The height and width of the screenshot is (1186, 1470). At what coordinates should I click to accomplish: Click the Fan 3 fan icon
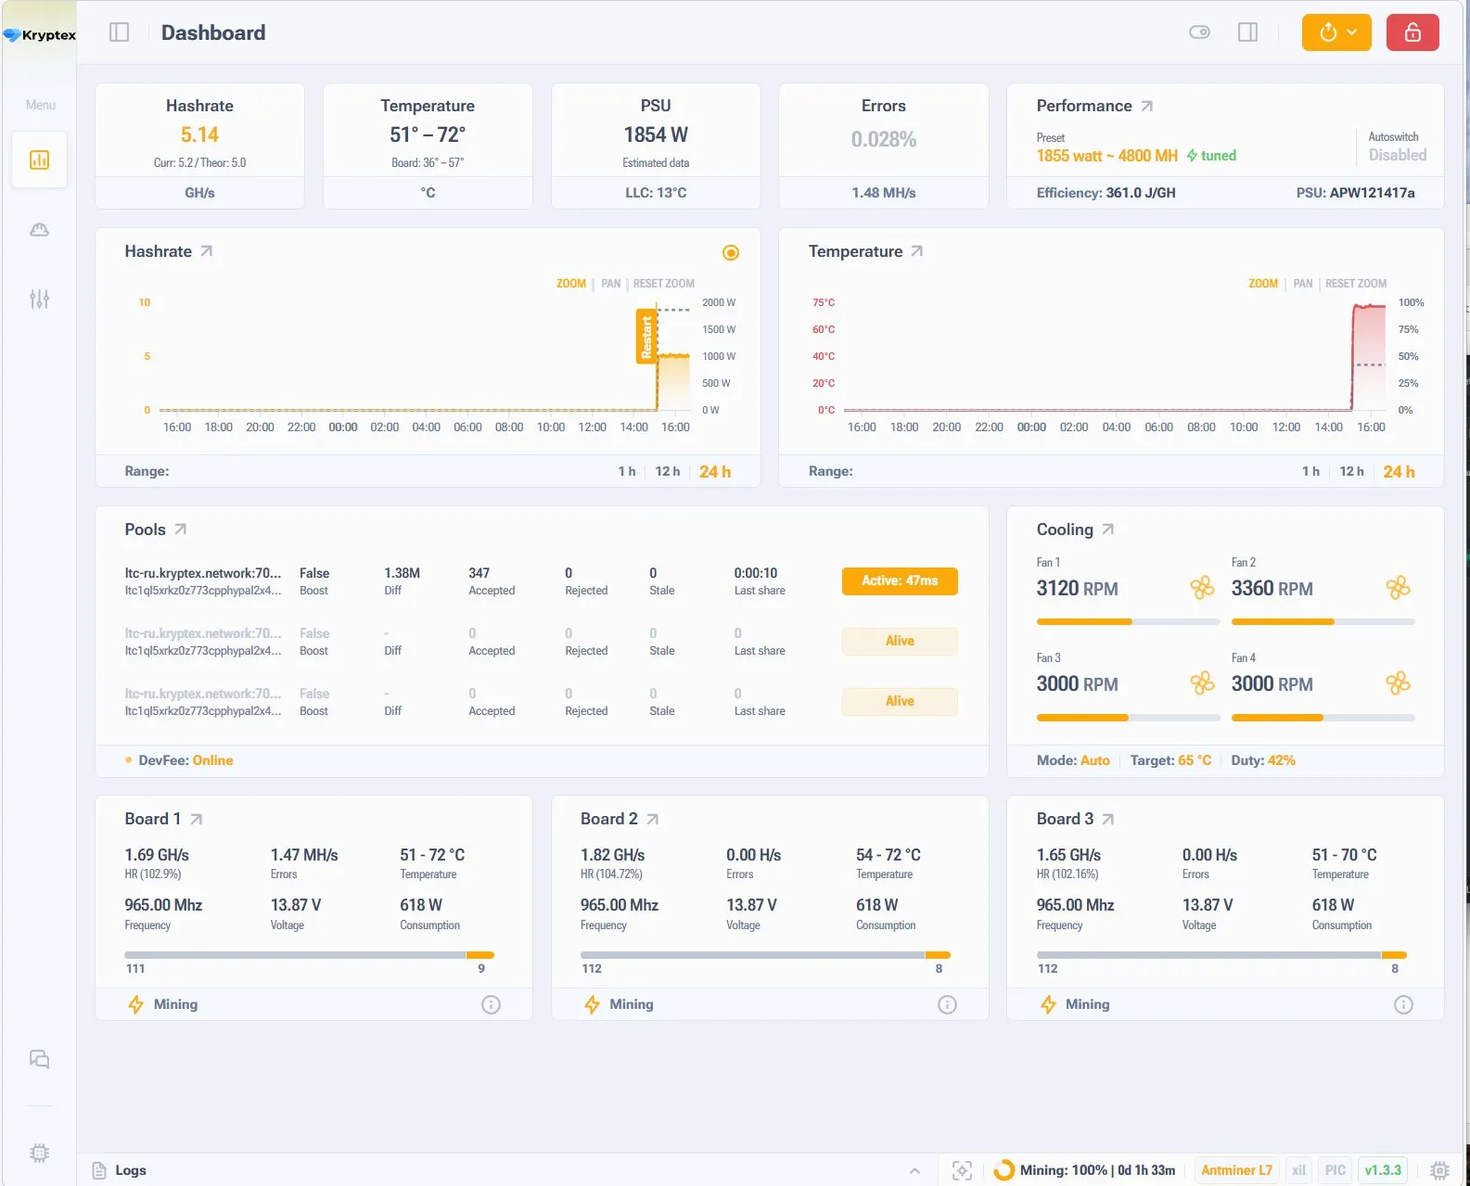[x=1203, y=683]
